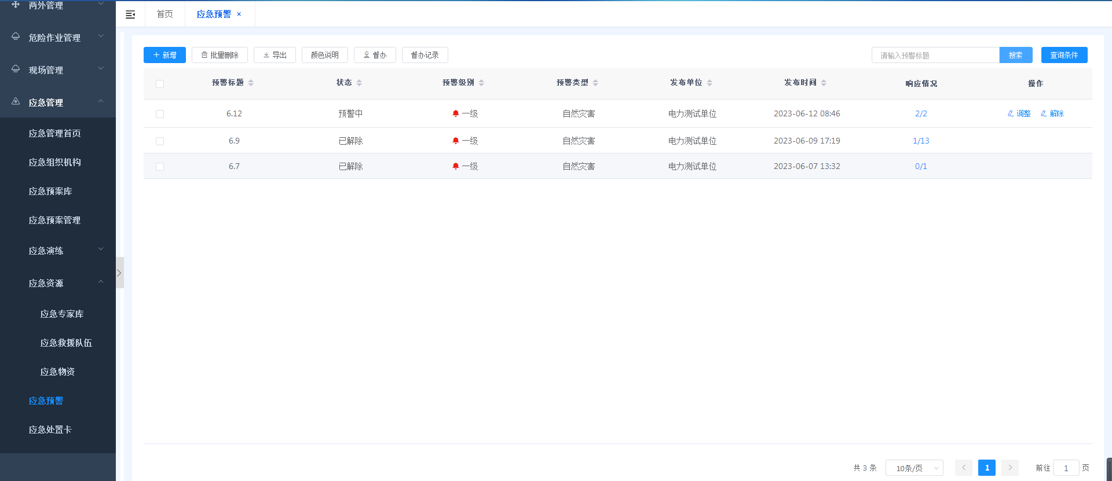Screen dimensions: 1112x481
Task: Select the checkbox for row 6.12
Action: click(160, 114)
